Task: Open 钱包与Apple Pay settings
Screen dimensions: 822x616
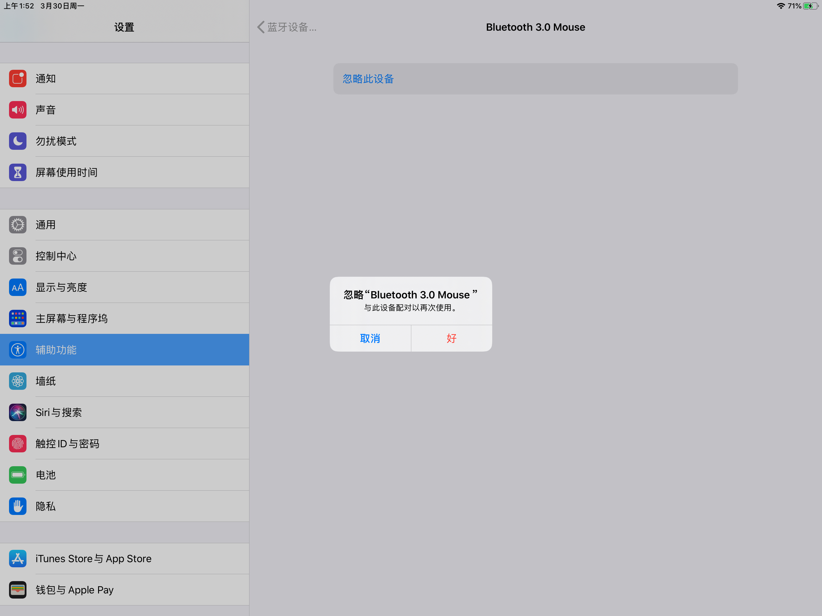Action: pos(125,590)
